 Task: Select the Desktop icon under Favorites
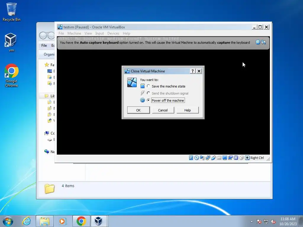click(x=50, y=71)
